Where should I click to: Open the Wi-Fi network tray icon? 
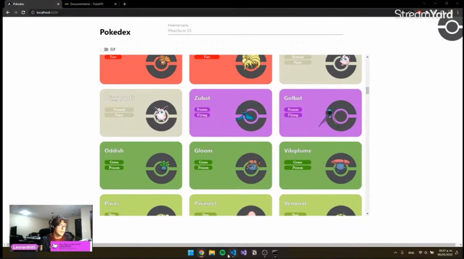[x=420, y=252]
